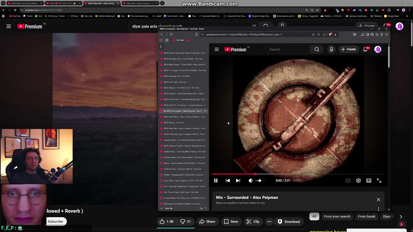Switch to the Armağan Oruç – Gun Double tab
The image size is (413, 232).
tap(183, 59)
